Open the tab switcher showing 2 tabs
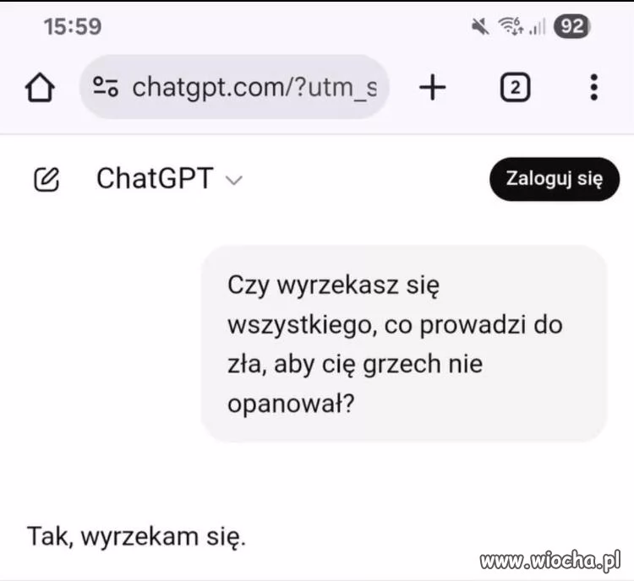Image resolution: width=634 pixels, height=581 pixels. [515, 87]
